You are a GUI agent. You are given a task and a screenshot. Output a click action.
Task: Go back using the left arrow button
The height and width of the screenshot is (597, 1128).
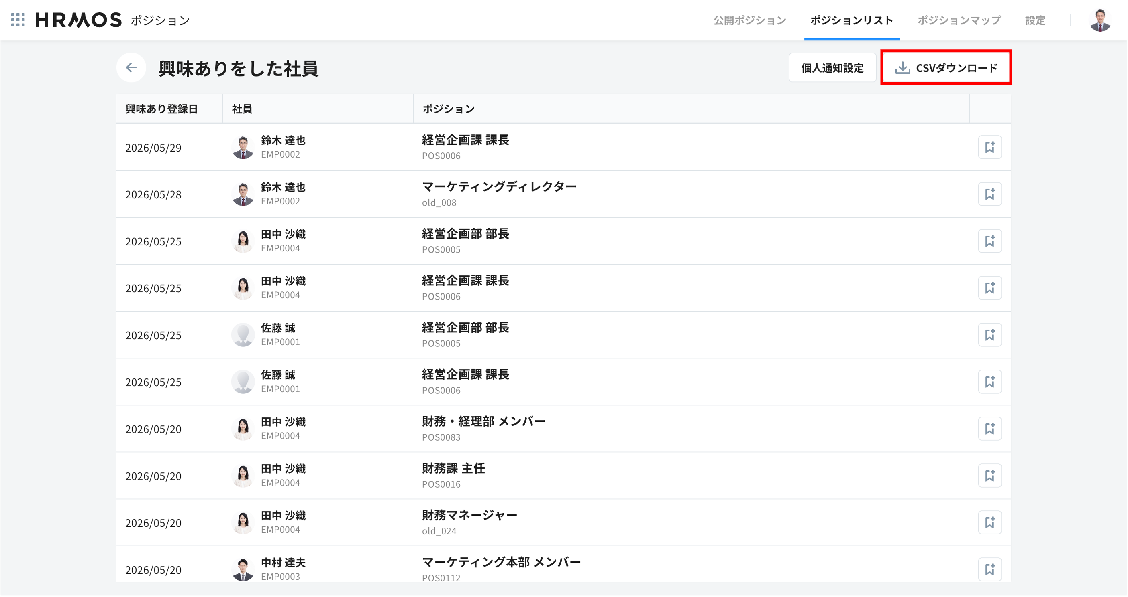point(131,67)
